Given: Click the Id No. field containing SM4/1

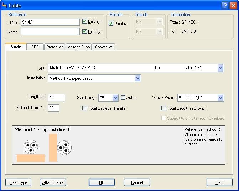Looking at the screenshot, I should (x=50, y=22).
